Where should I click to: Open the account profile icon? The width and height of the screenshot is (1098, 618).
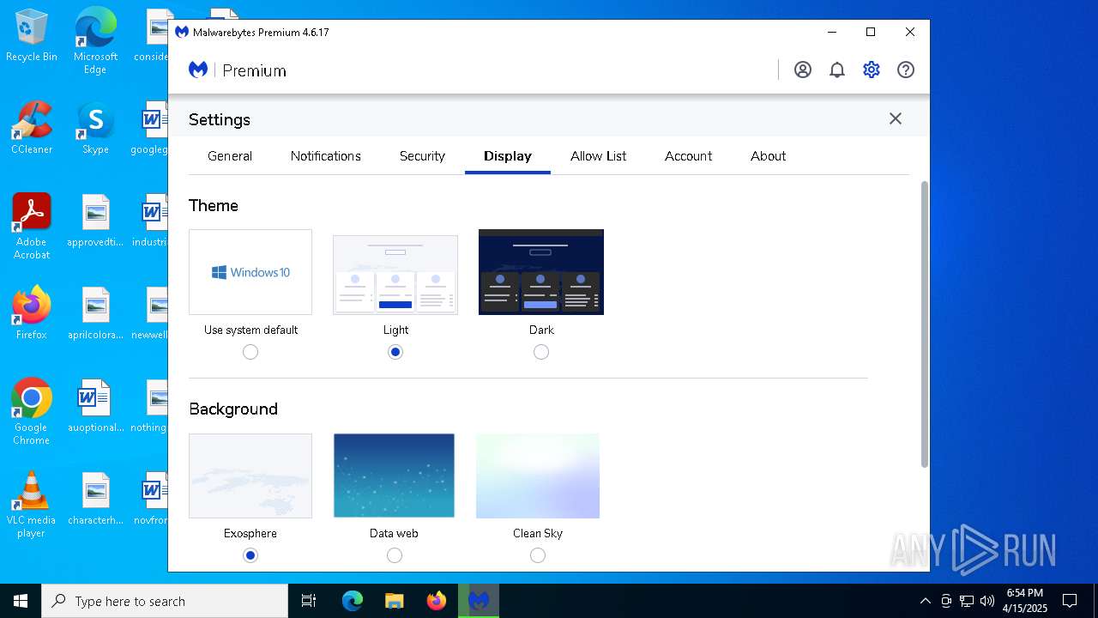pos(803,70)
